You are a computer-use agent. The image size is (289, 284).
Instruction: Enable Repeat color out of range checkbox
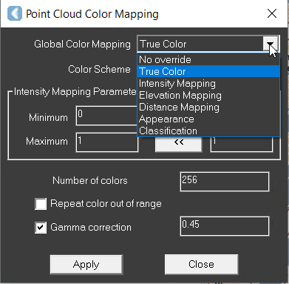click(41, 204)
